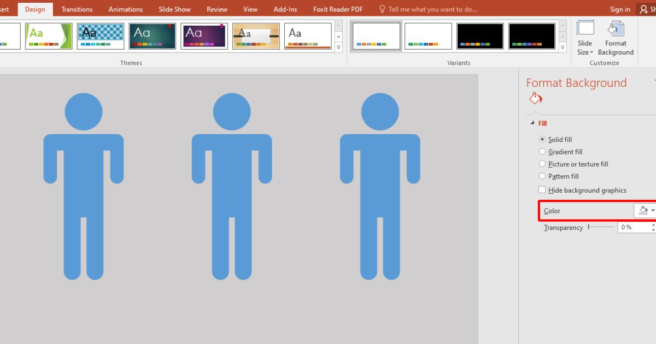Viewport: 656px width, 344px height.
Task: Click the Format Background icon in ribbon
Action: (x=616, y=38)
